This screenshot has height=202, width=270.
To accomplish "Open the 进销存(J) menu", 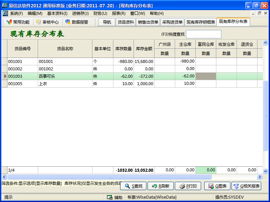I will coord(80,13).
